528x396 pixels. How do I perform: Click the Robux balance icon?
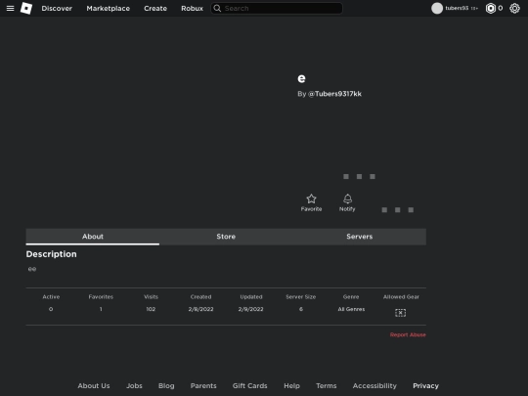[x=490, y=8]
